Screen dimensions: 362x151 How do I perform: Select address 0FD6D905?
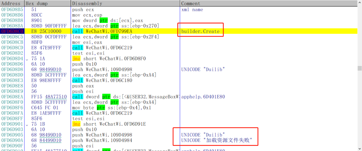[x=12, y=135]
